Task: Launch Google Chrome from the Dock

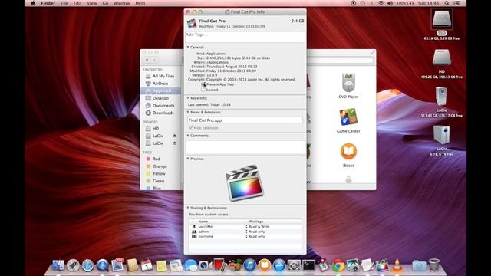Action: point(338,265)
